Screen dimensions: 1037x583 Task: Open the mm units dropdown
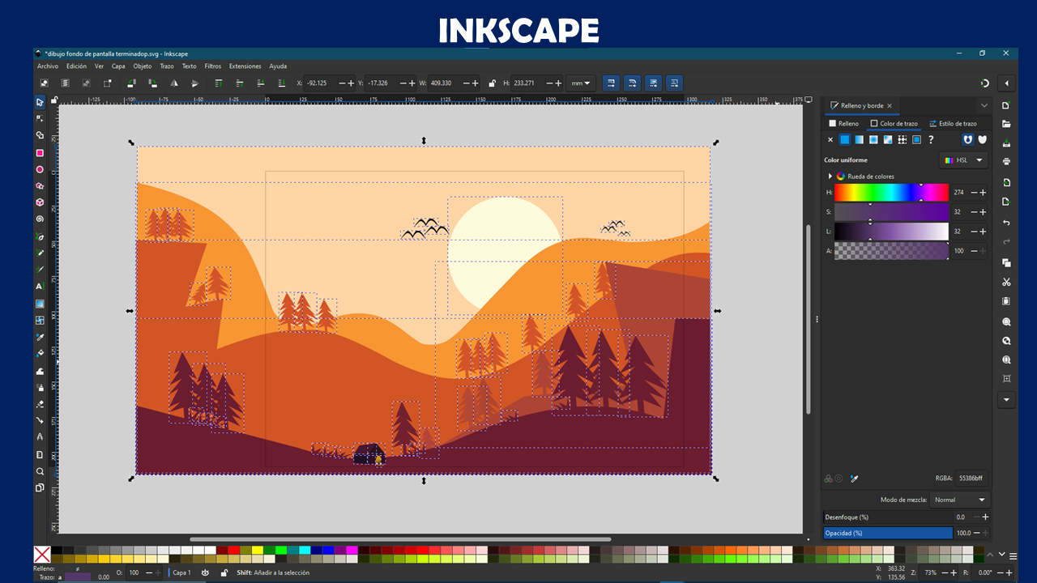(581, 83)
